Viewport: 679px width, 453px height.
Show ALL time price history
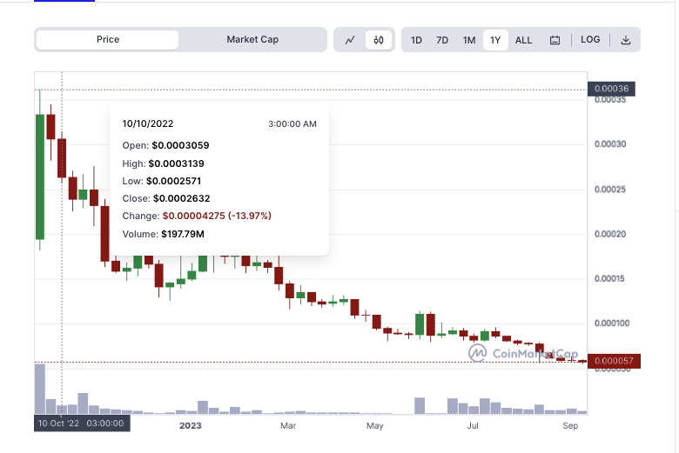click(523, 40)
